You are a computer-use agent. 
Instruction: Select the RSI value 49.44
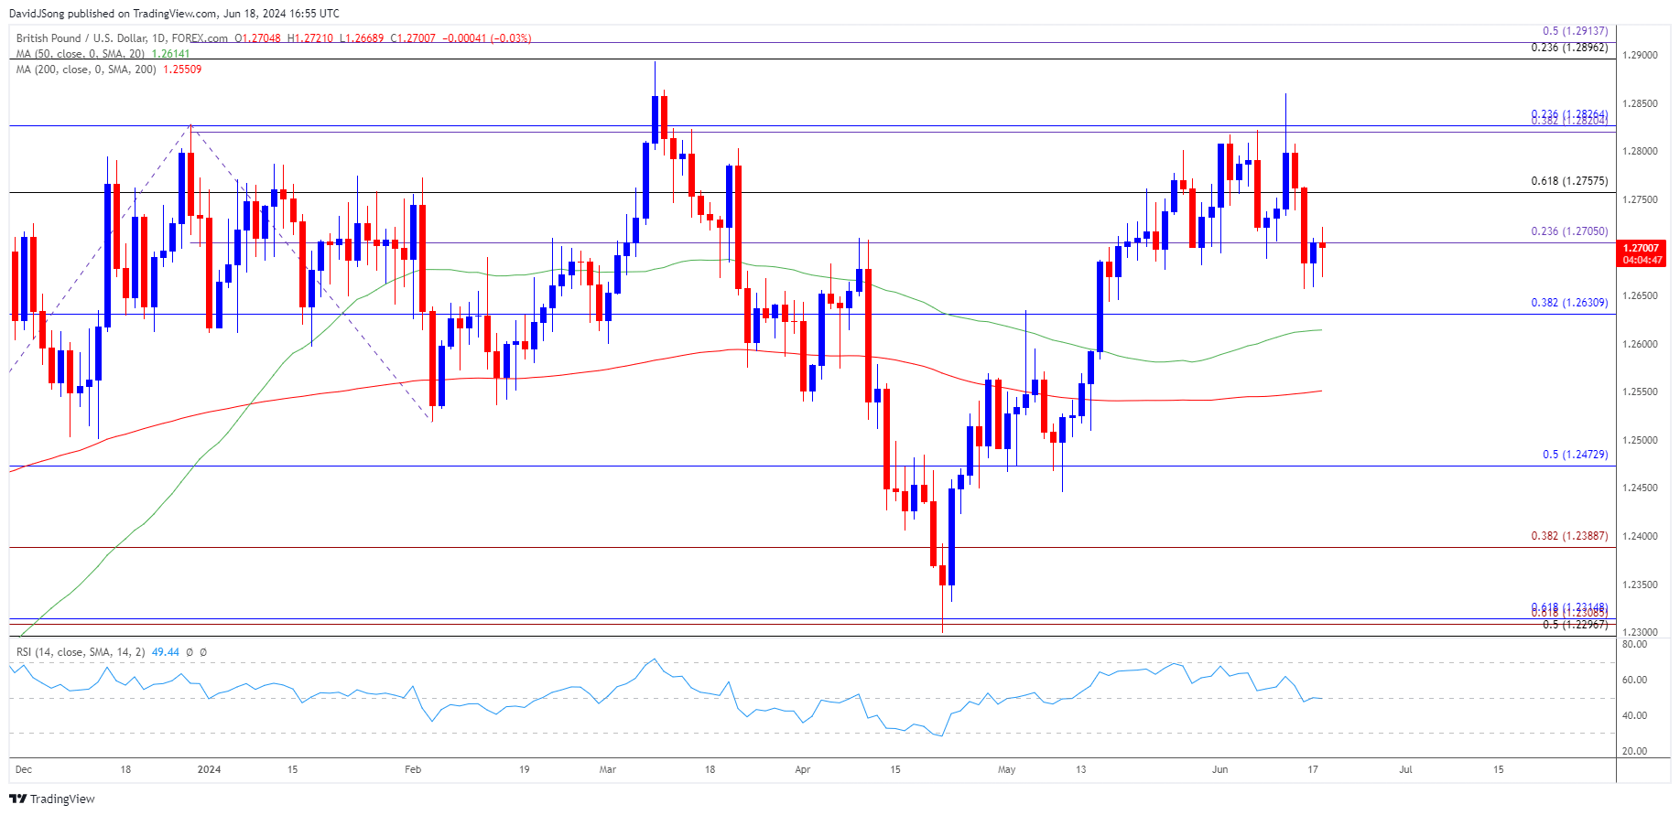166,652
